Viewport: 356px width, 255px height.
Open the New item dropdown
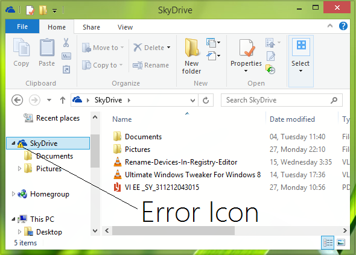coord(213,43)
